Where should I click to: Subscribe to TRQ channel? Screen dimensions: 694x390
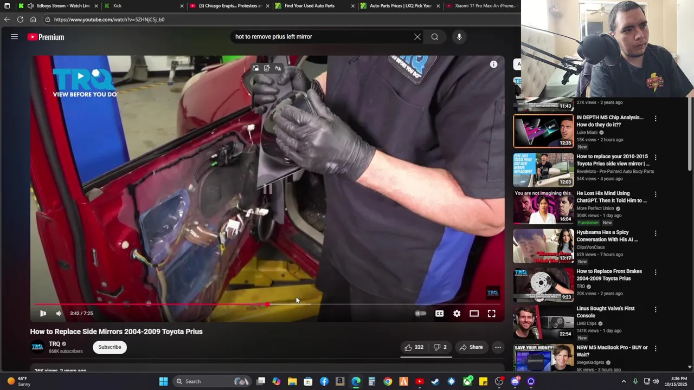[x=110, y=347]
